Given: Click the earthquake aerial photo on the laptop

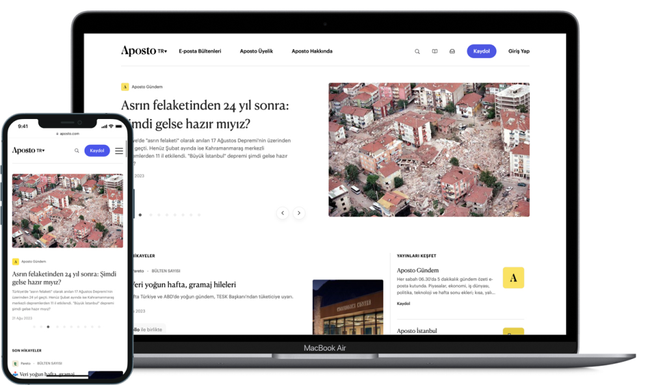Looking at the screenshot, I should tap(429, 150).
